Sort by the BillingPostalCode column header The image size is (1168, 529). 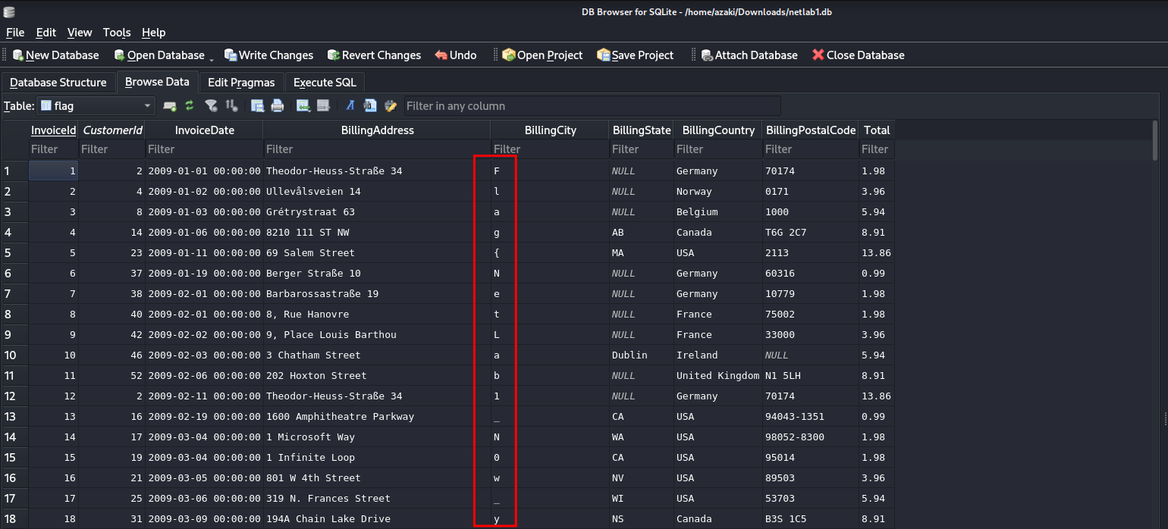[x=811, y=130]
